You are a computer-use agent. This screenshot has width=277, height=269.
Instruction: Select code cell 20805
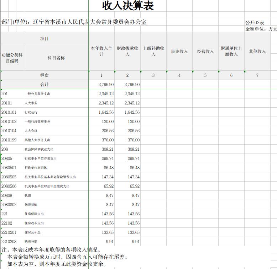(12, 158)
